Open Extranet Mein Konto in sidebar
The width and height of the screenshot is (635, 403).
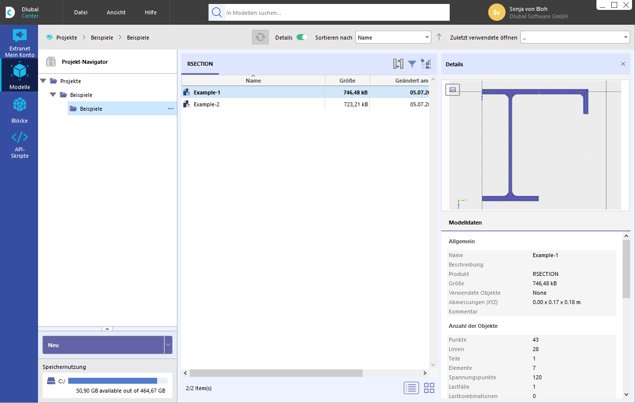pyautogui.click(x=20, y=43)
